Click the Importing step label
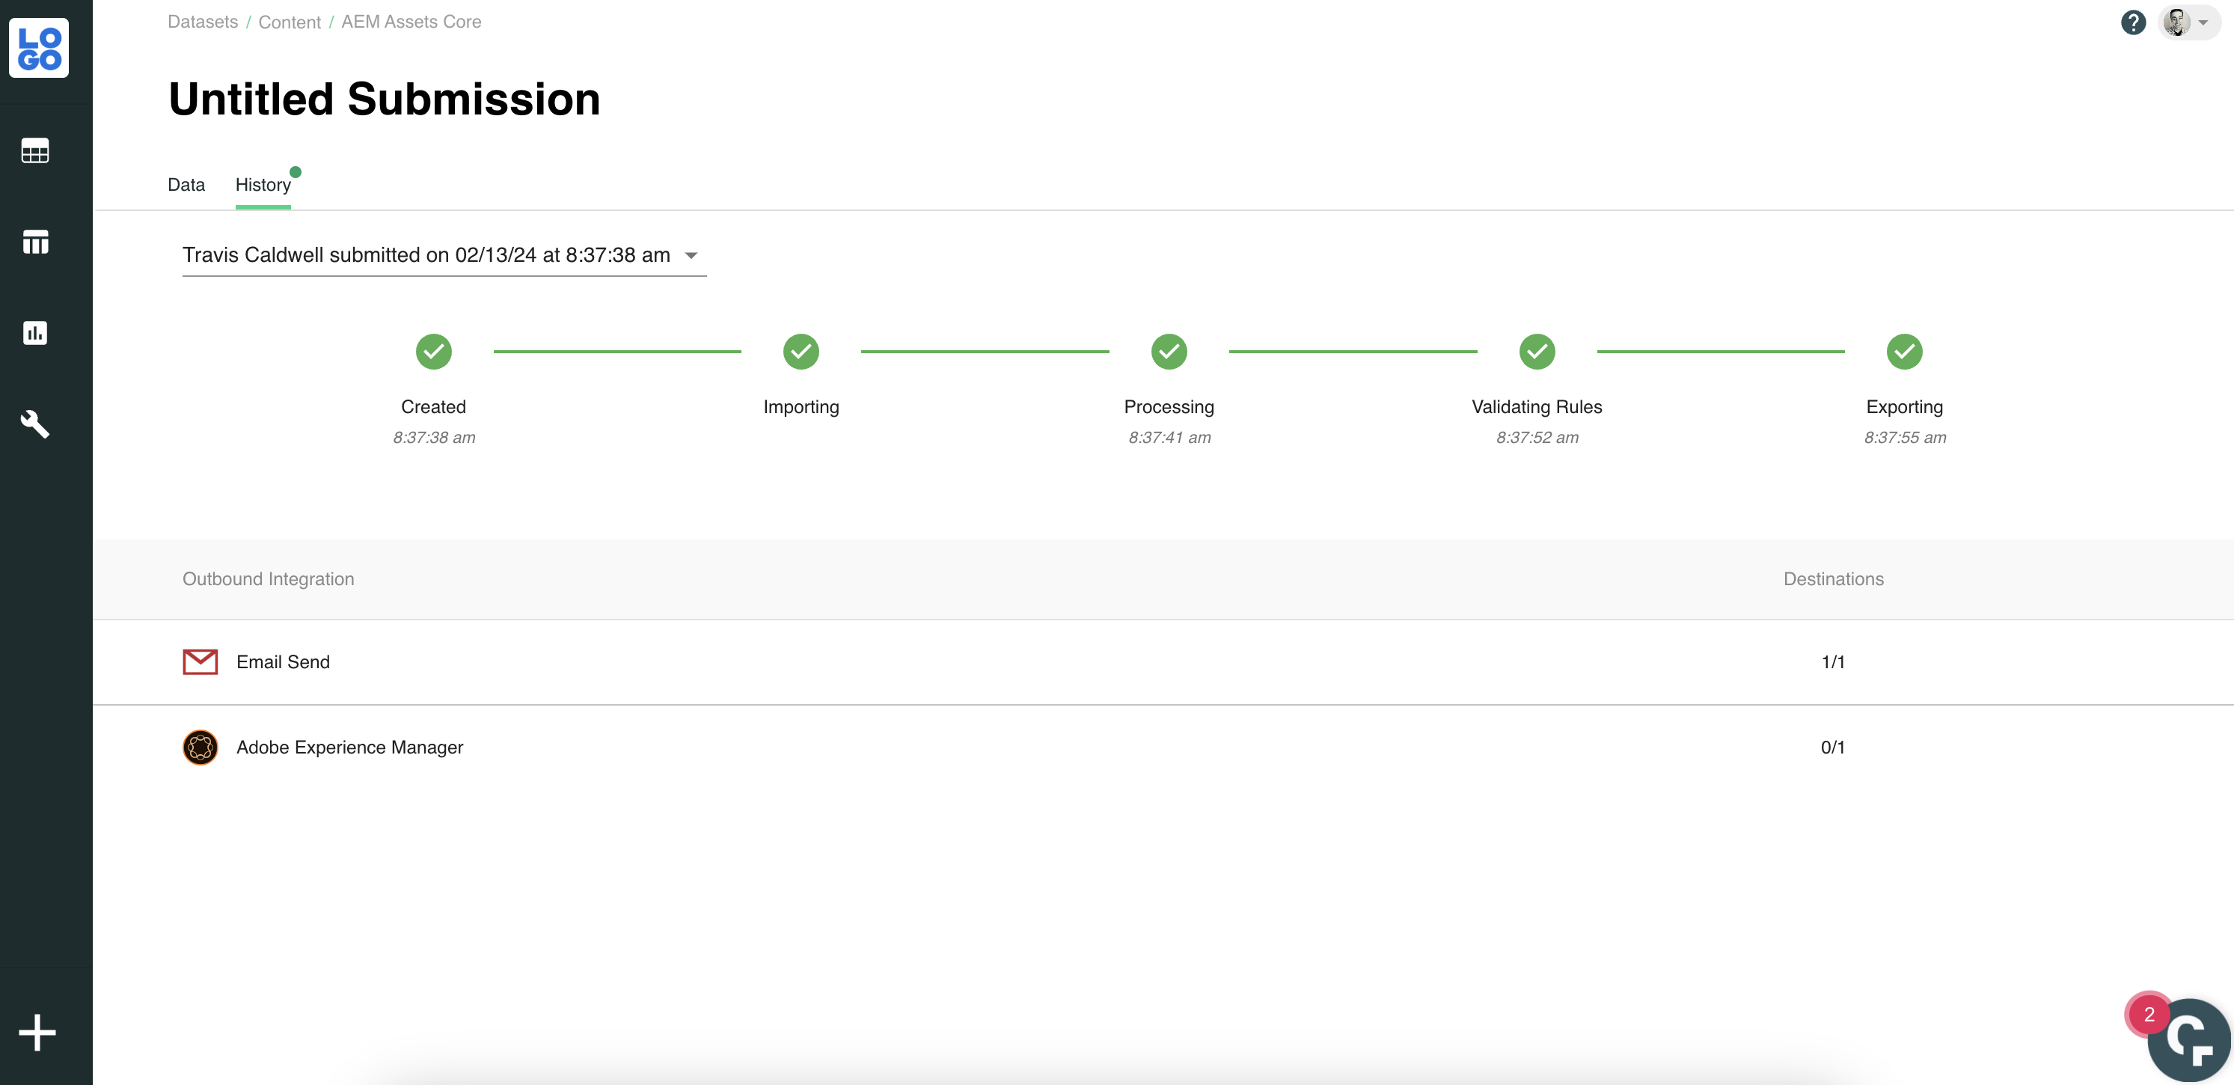Viewport: 2234px width, 1085px height. pos(801,407)
